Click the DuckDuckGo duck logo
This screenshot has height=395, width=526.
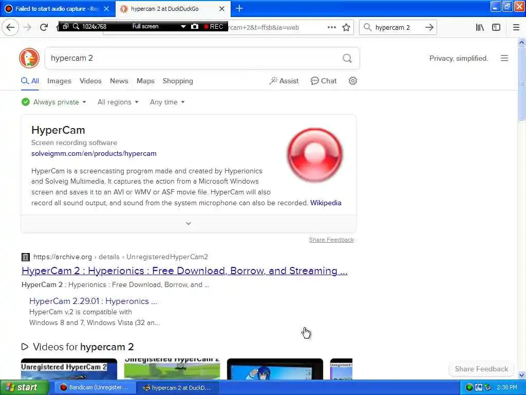[x=29, y=58]
